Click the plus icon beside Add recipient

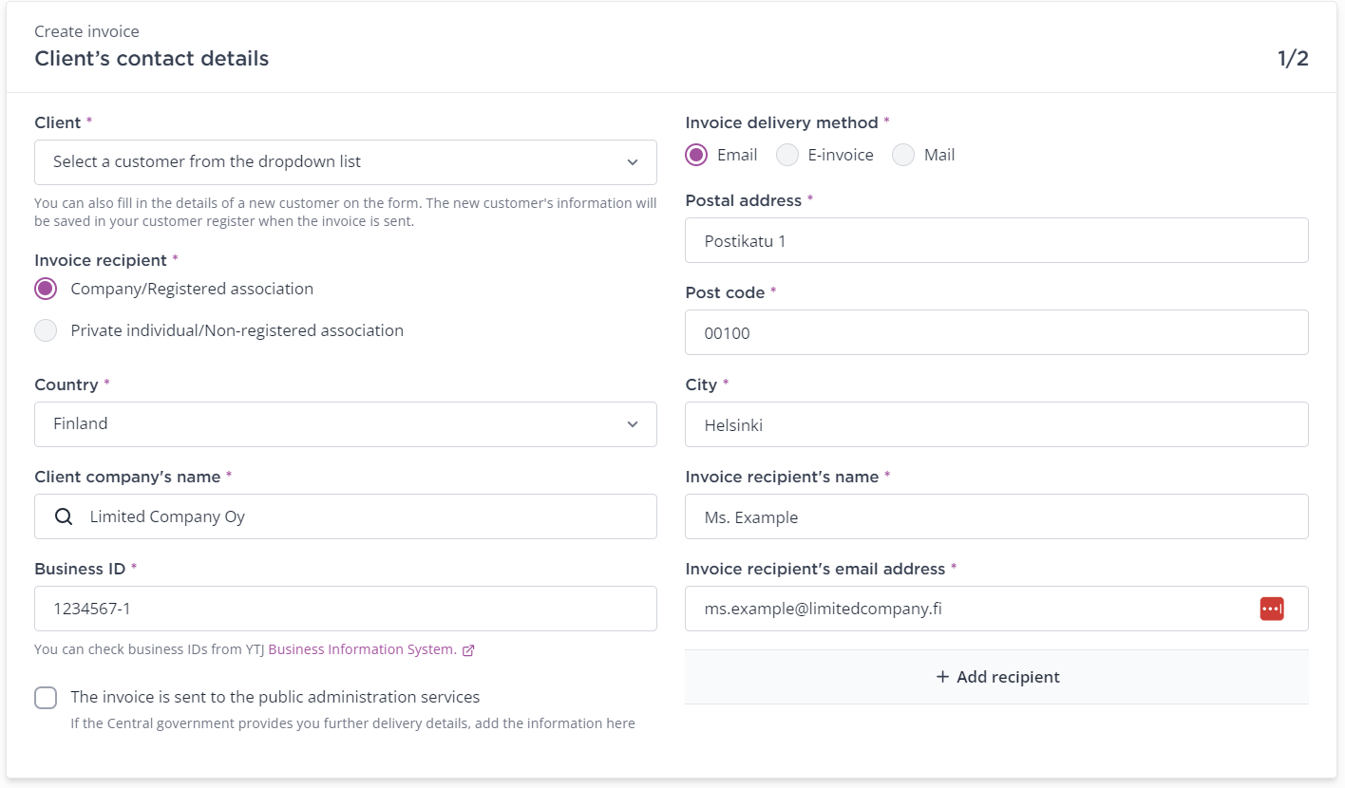click(x=942, y=677)
